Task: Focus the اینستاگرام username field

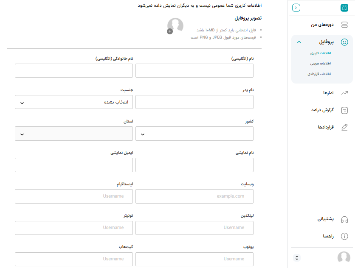Action: pos(74,196)
